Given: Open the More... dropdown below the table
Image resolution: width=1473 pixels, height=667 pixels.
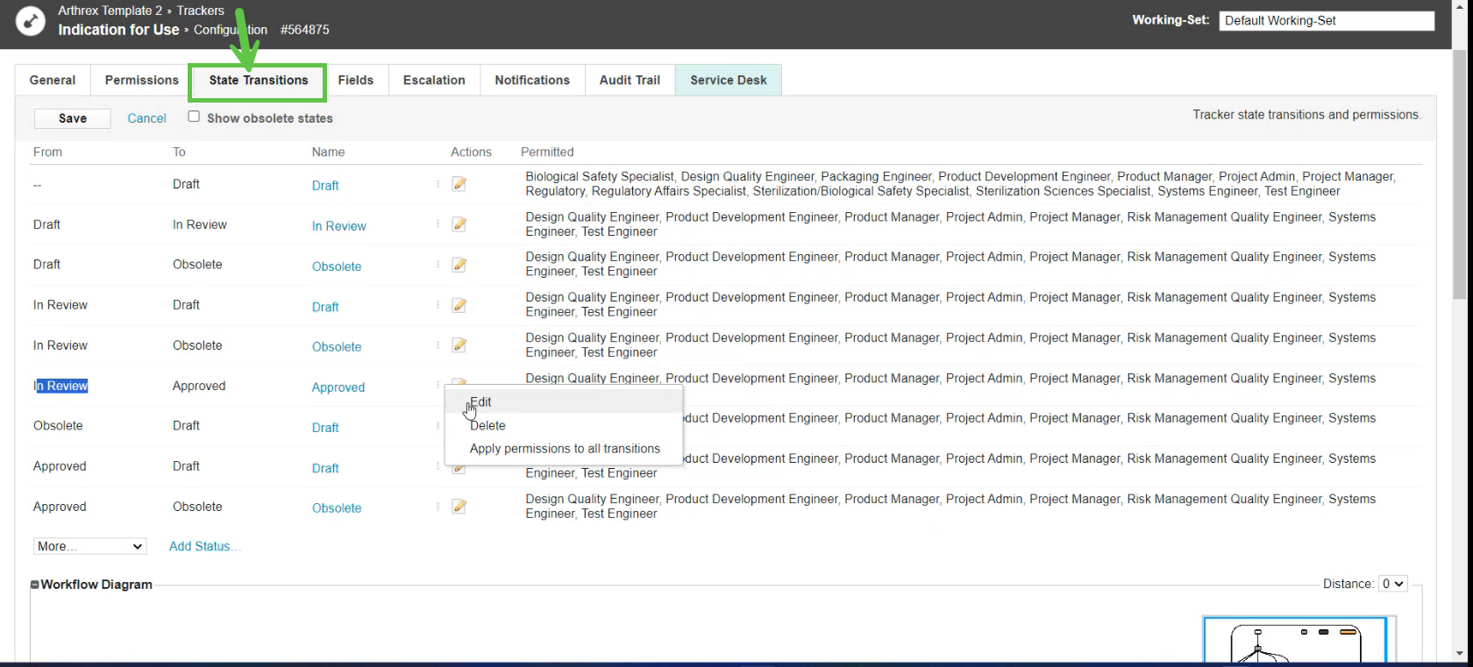Looking at the screenshot, I should 89,546.
